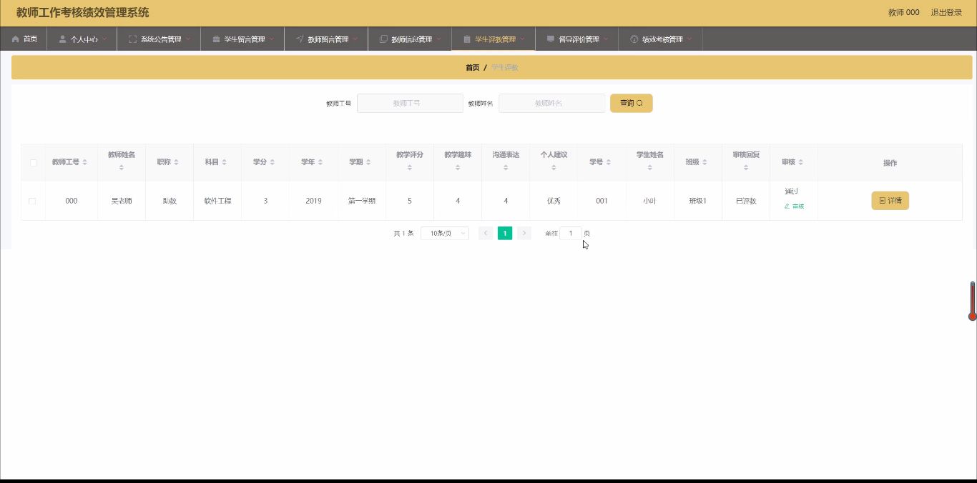The image size is (977, 483).
Task: Click the frame icon of 系统公告管理
Action: tap(132, 39)
